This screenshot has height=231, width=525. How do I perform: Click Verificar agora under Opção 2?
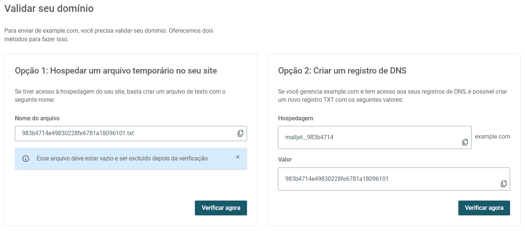coord(484,208)
